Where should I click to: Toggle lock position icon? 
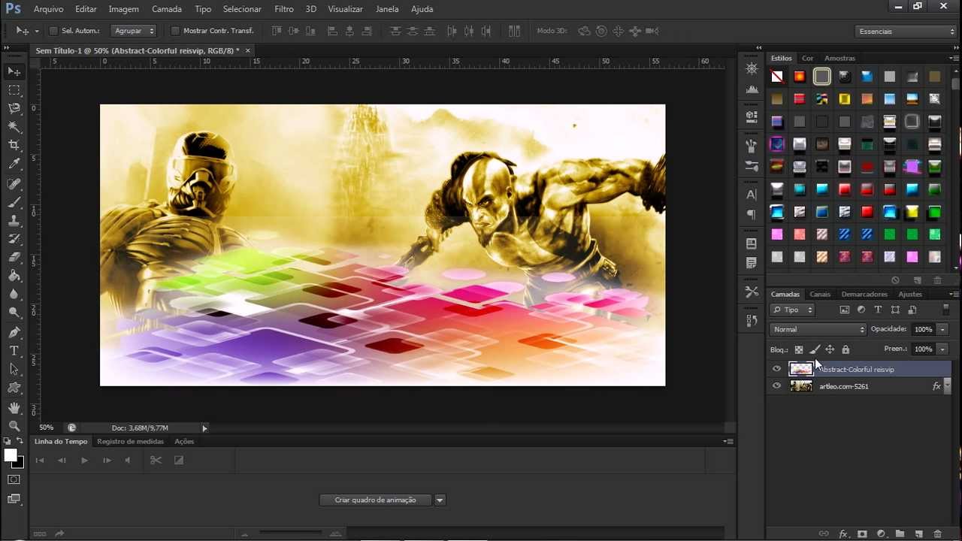830,349
